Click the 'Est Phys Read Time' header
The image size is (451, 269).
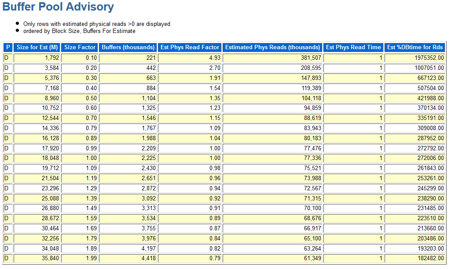353,47
